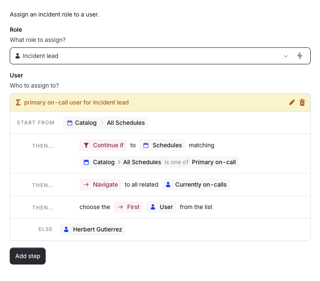
Task: Click the person icon beside Currently on-calls
Action: [x=168, y=185]
